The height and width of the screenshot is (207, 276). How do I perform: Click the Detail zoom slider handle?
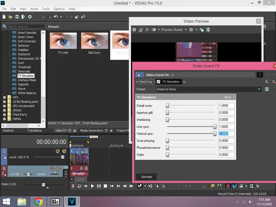click(x=167, y=105)
